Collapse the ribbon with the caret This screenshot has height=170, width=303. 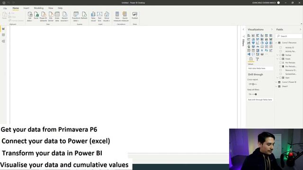pyautogui.click(x=301, y=24)
